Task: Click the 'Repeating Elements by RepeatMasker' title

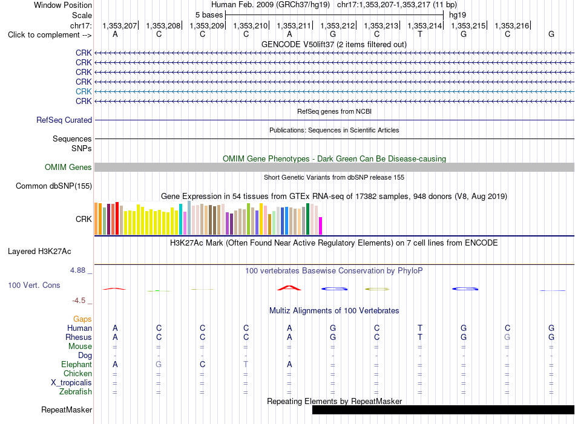Action: click(x=335, y=401)
